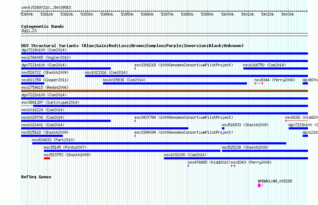The height and width of the screenshot is (205, 318).
Task: Click the 53950k ruler tick label
Action: tap(127, 14)
